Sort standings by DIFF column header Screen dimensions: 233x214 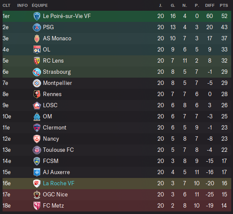pyautogui.click(x=210, y=6)
